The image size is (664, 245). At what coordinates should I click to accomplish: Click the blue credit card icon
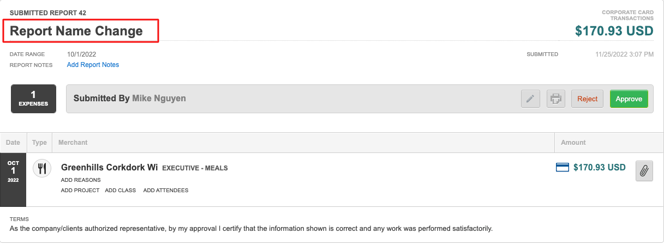pyautogui.click(x=562, y=168)
